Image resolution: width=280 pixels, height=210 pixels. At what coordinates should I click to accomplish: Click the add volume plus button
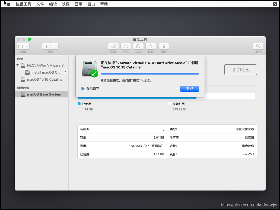(46, 46)
